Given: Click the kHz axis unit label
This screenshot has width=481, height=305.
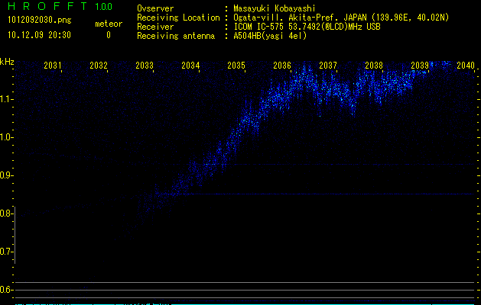Looking at the screenshot, I should (7, 62).
